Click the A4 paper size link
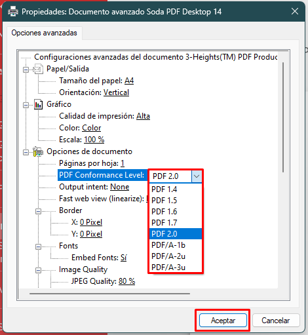This screenshot has width=308, height=335. click(x=129, y=81)
